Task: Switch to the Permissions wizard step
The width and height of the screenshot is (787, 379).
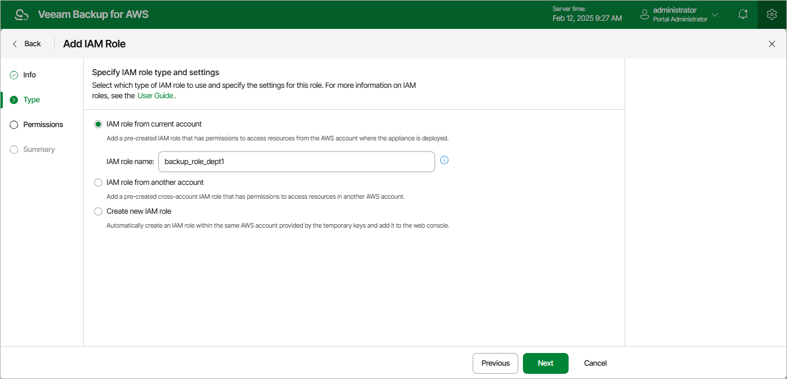Action: coord(43,125)
